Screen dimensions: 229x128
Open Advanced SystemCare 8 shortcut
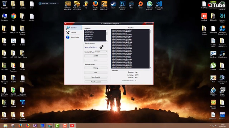pyautogui.click(x=222, y=30)
